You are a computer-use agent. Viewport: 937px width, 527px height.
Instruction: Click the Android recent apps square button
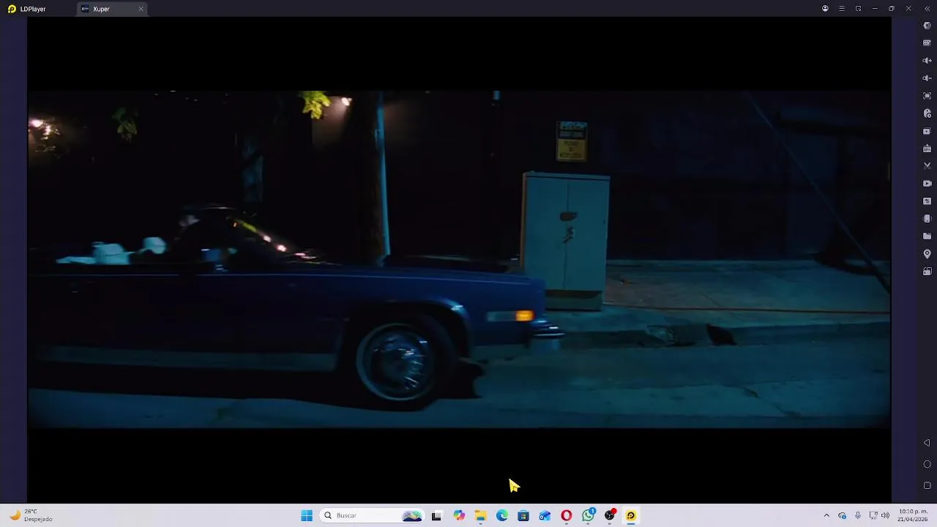(x=927, y=485)
